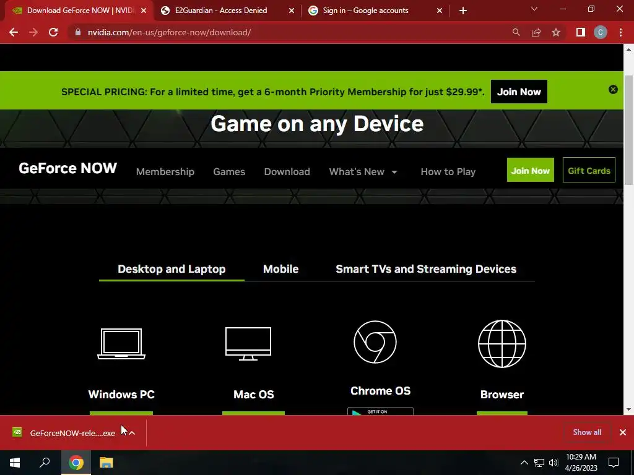The image size is (634, 475).
Task: Select the Desktop and Laptop tab
Action: (x=172, y=269)
